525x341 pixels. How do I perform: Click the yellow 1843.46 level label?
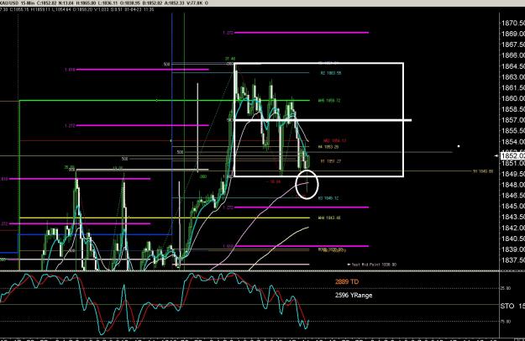coord(329,218)
